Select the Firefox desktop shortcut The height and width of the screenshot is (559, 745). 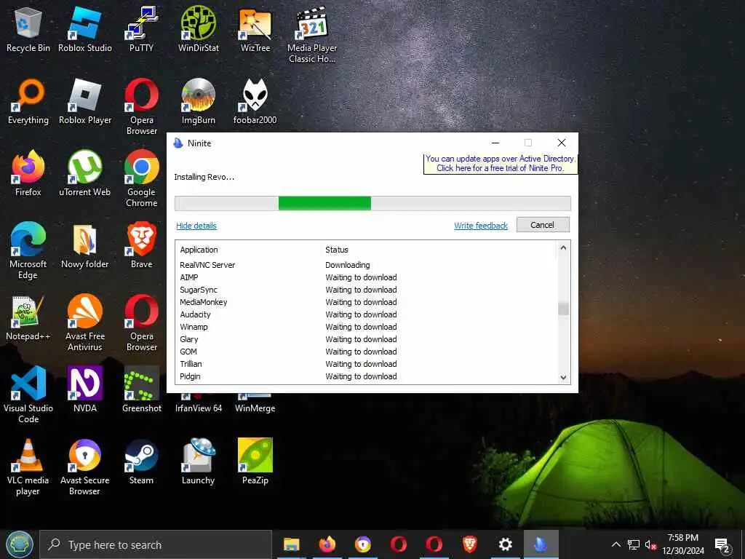28,173
